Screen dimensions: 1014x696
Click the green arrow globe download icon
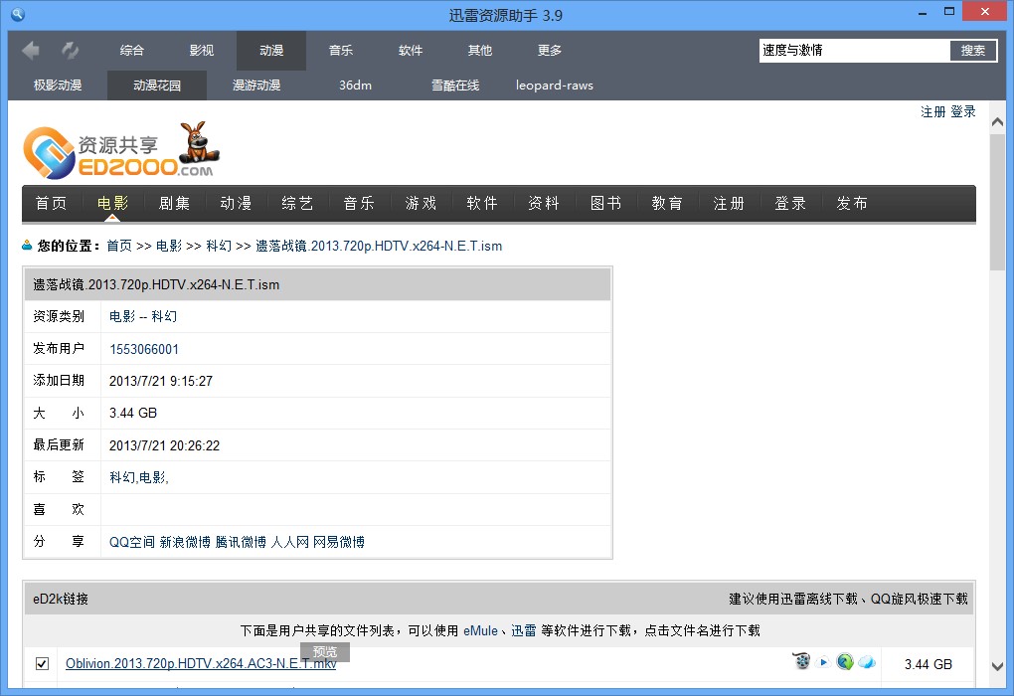point(845,662)
